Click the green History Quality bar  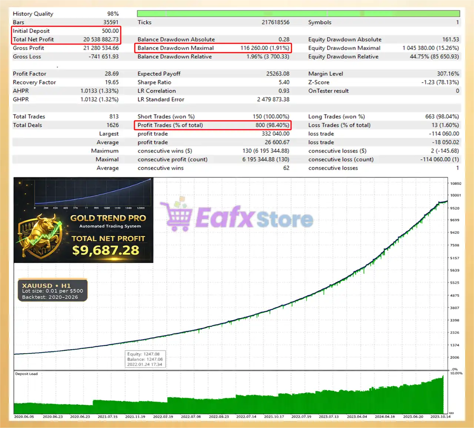(298, 14)
